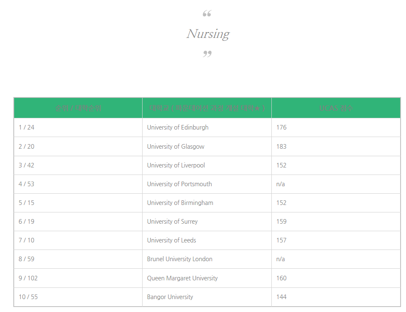The image size is (406, 312).
Task: Select University of Leeds cell
Action: pos(207,240)
